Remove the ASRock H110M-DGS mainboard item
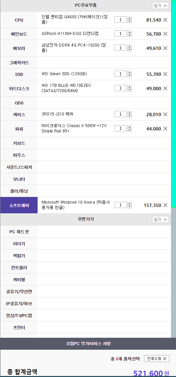Image resolution: width=176 pixels, height=377 pixels. (165, 34)
